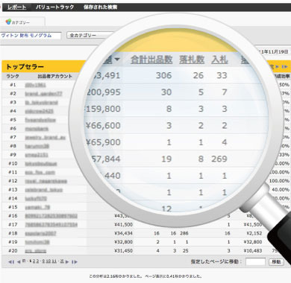Screen dimensions: 291x283
Task: Select the 286 bid count in row #18
Action: 184,233
